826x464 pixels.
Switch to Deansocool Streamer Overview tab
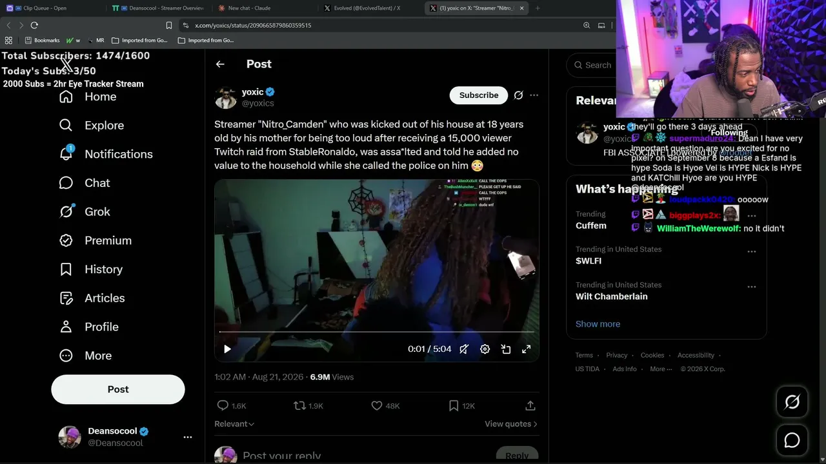(158, 8)
